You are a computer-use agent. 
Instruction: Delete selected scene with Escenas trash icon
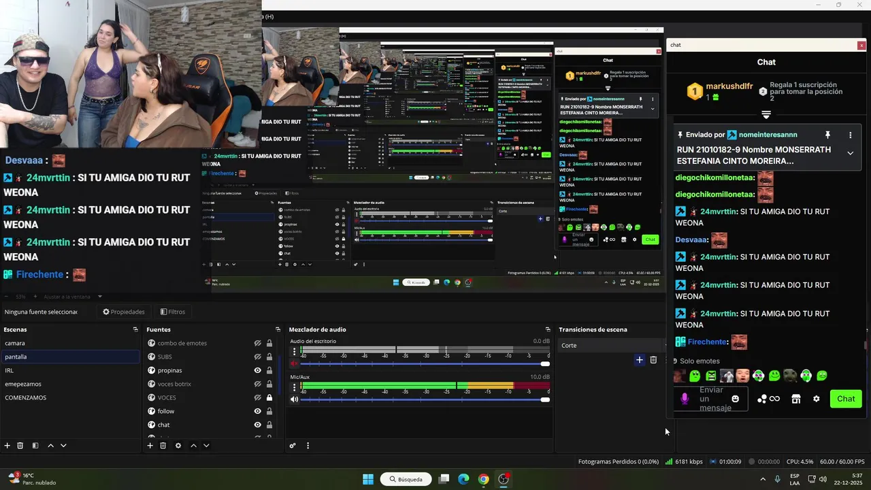[x=20, y=446]
